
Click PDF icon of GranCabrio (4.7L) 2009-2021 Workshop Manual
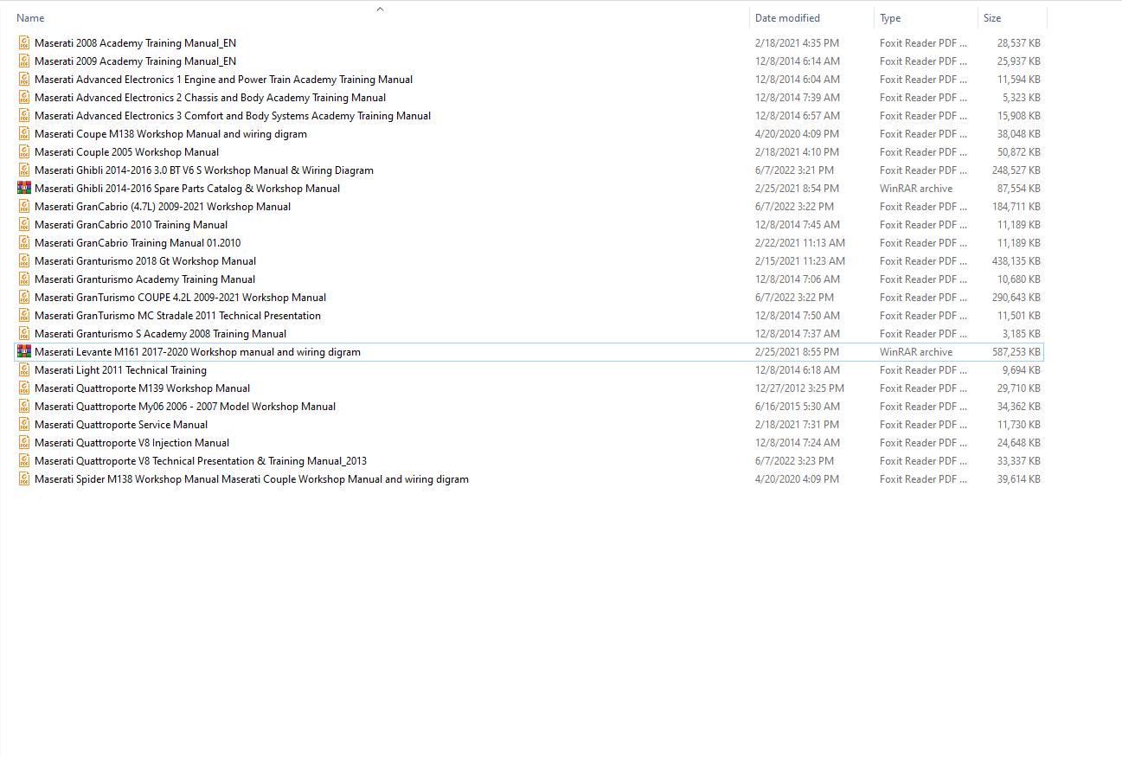tap(24, 206)
